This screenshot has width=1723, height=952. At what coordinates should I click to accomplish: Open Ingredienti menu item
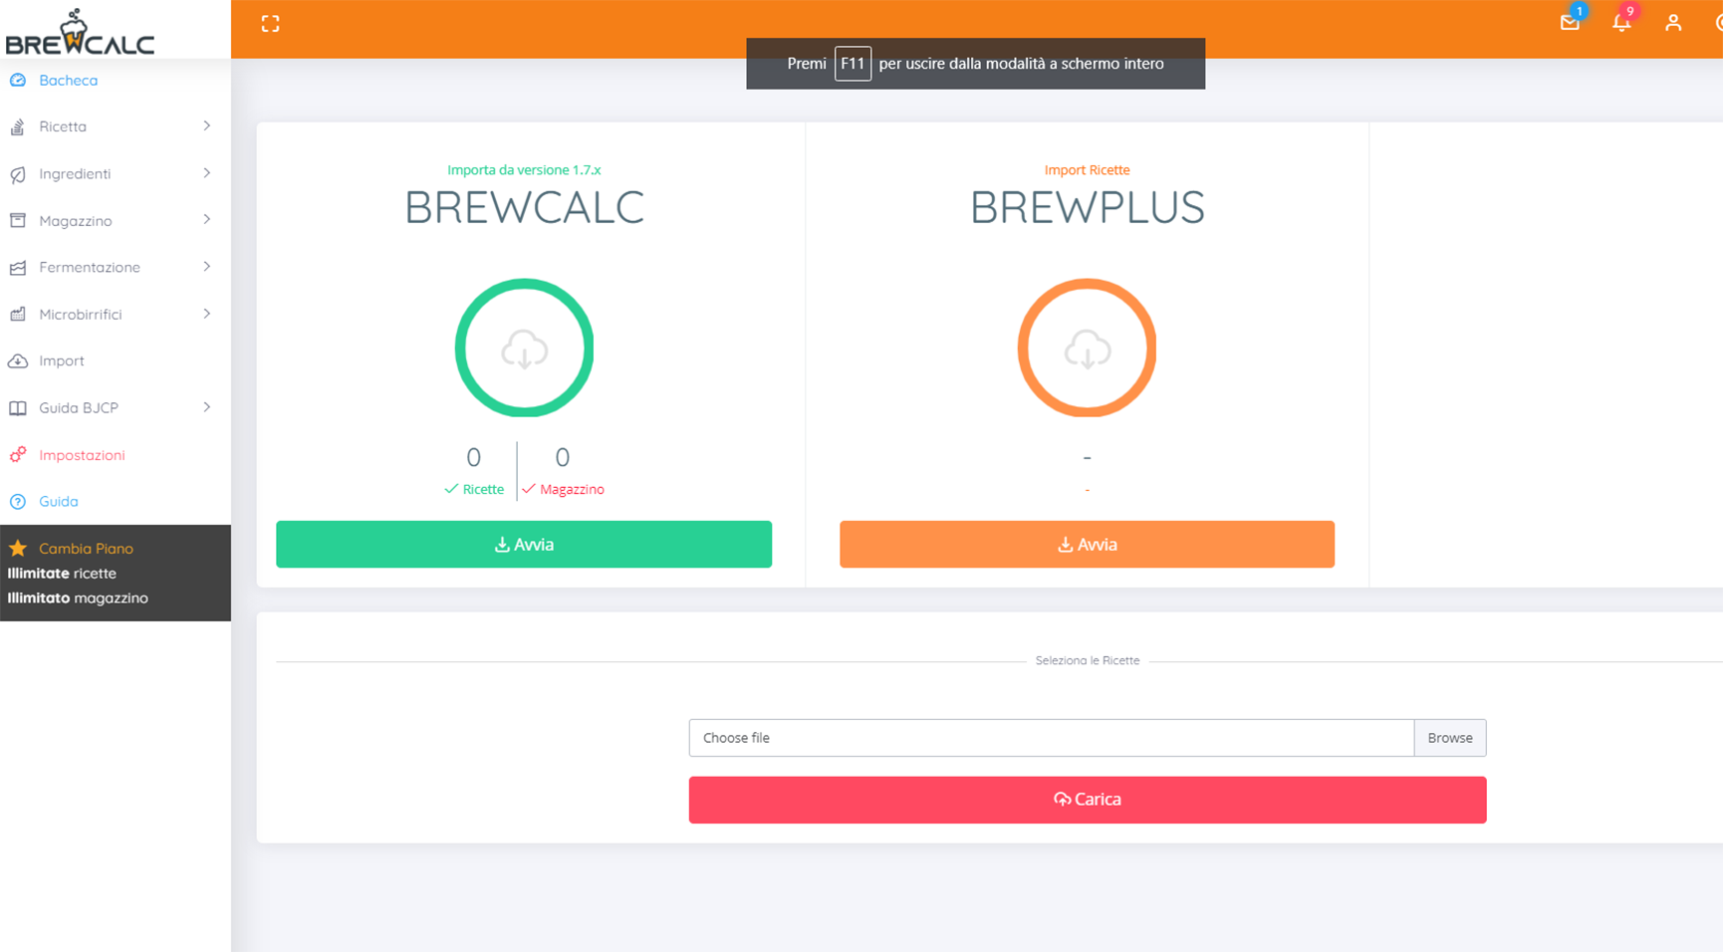pos(75,174)
